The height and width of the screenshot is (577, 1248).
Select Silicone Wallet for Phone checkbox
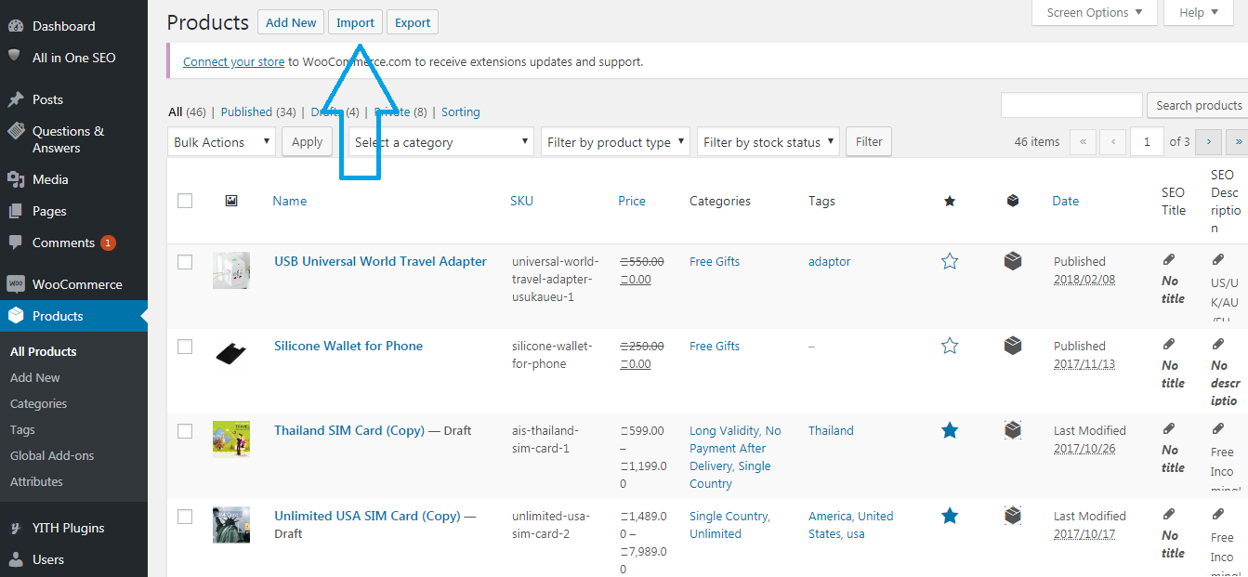185,347
